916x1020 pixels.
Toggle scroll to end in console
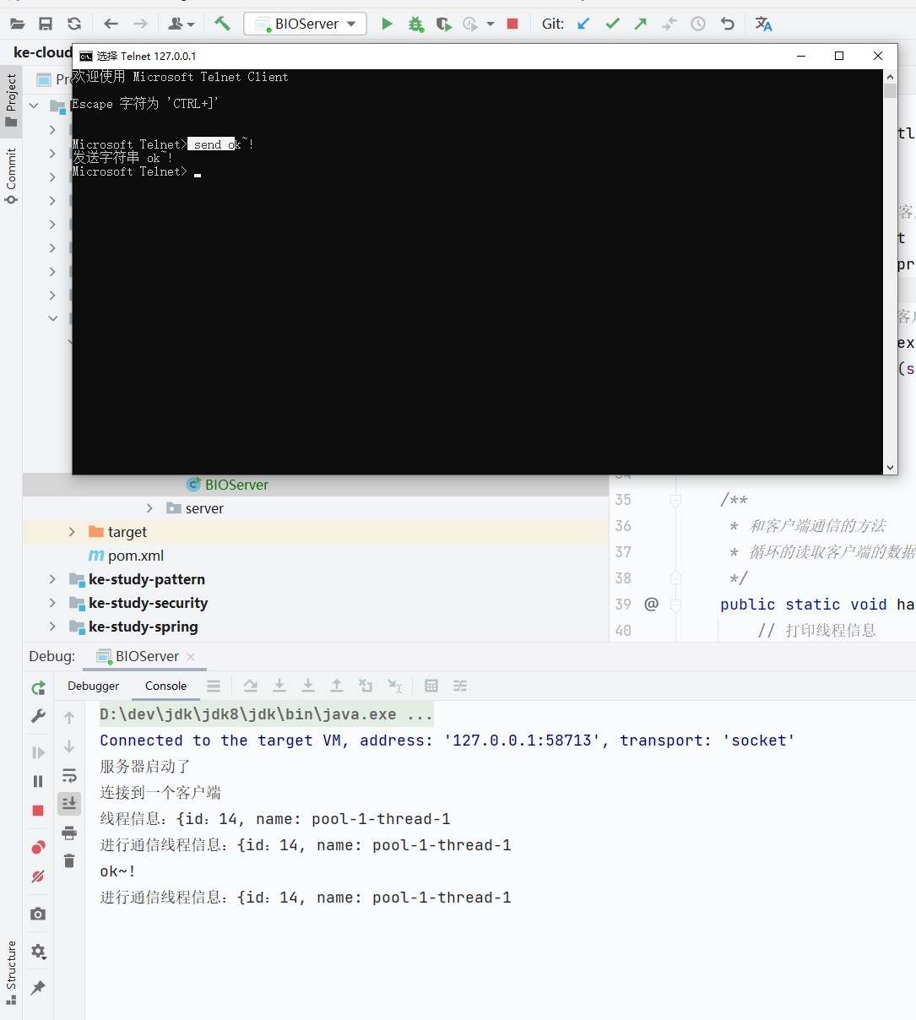click(x=69, y=803)
